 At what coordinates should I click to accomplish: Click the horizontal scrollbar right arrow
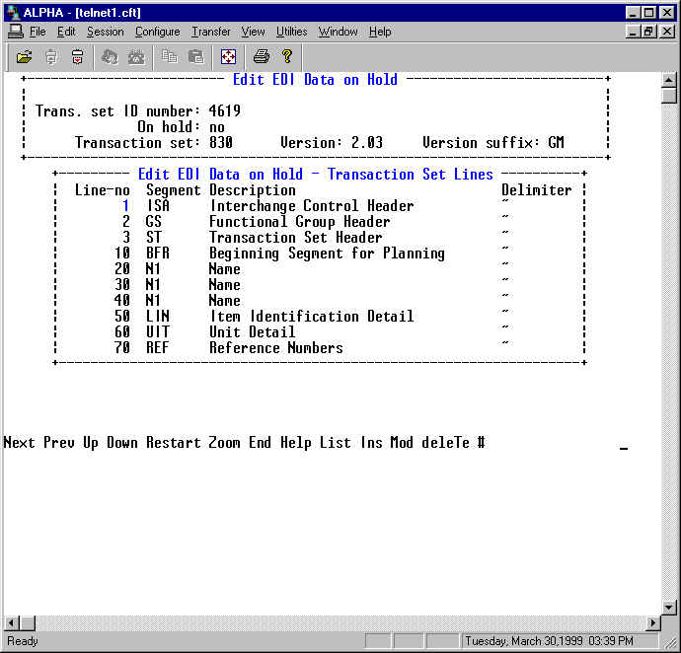click(652, 623)
